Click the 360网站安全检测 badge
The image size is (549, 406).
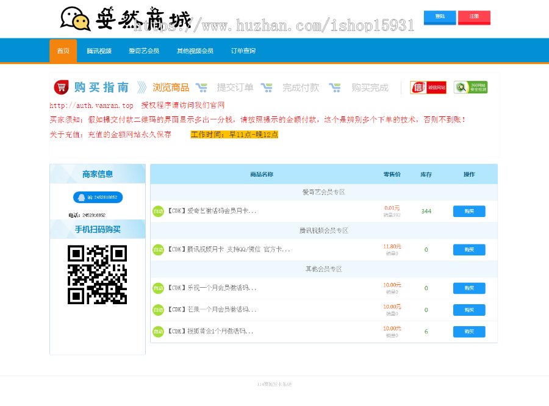click(470, 87)
